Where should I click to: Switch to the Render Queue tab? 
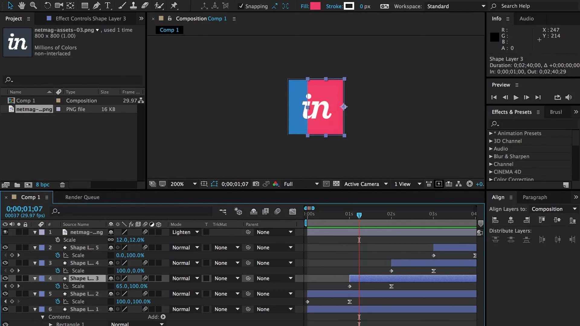82,197
